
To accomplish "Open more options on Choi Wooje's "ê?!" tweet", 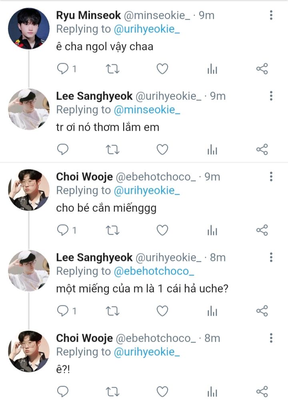I will click(271, 338).
